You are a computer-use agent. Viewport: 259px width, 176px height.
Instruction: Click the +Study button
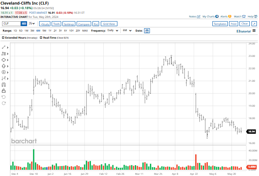tap(44, 24)
